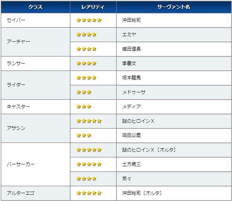Click the アーチャー class cell

(x=35, y=42)
